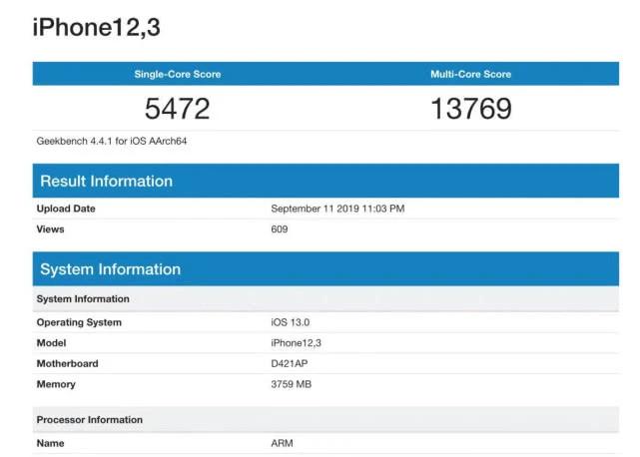Click the iPhone12,3 model value in table
The image size is (640, 457).
tap(296, 343)
